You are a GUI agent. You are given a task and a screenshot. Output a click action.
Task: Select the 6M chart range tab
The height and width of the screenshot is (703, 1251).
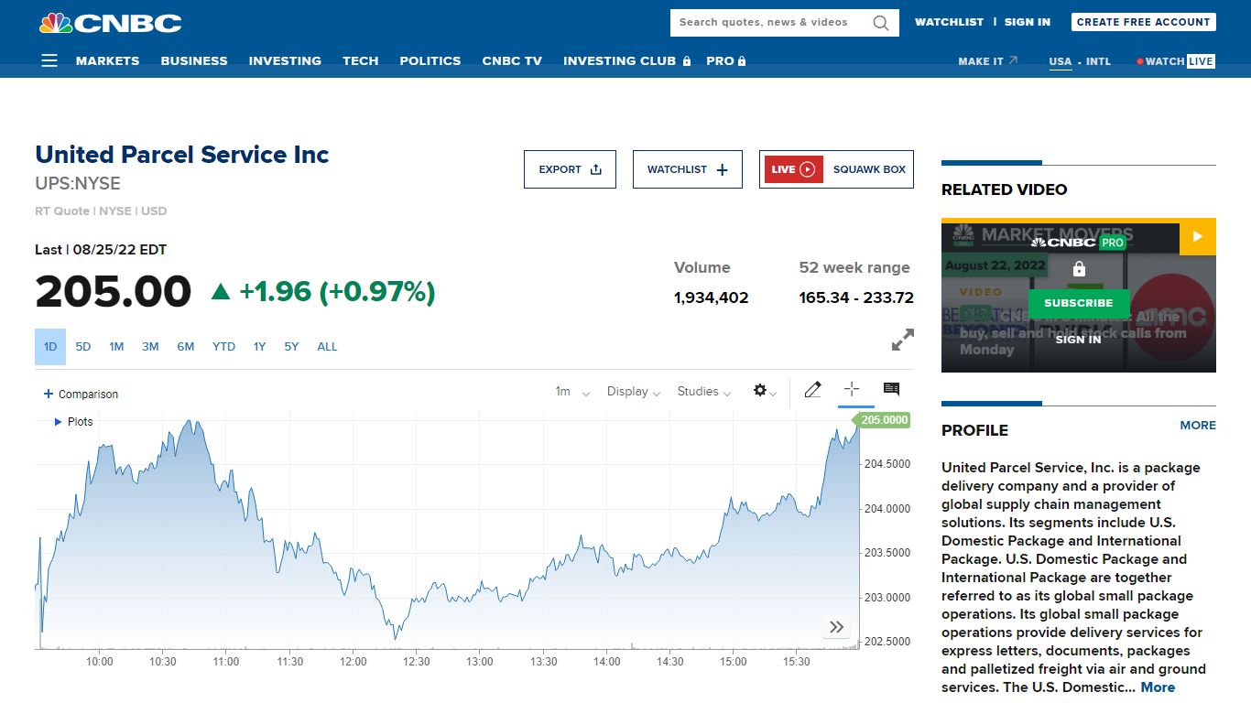pos(186,347)
